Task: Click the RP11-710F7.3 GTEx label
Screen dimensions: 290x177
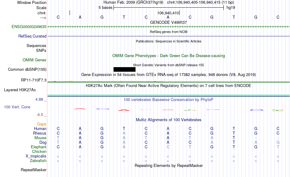Action: [x=34, y=80]
